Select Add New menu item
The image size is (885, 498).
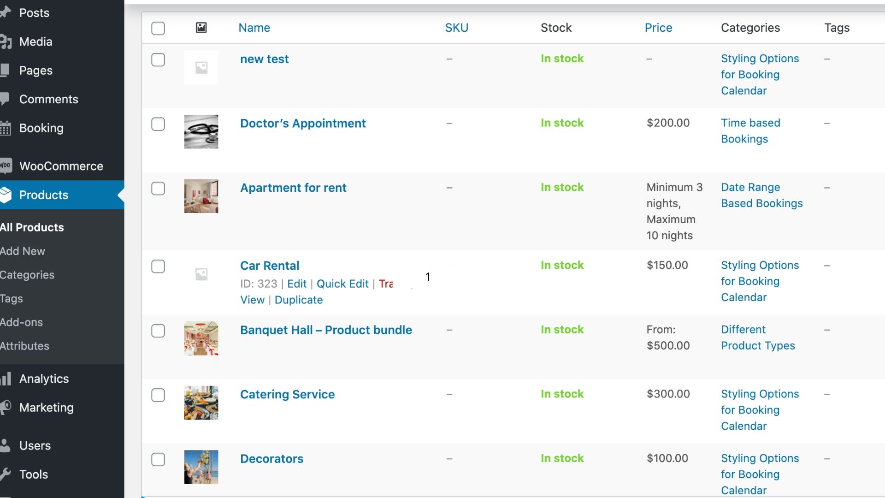pyautogui.click(x=23, y=250)
